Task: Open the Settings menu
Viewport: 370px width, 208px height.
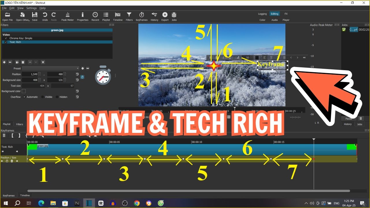Action: tap(32, 8)
